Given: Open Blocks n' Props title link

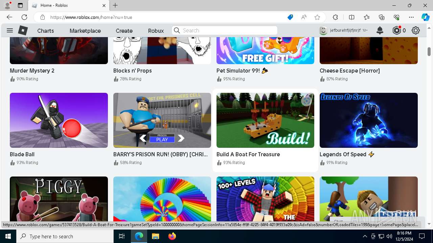Looking at the screenshot, I should [x=133, y=71].
